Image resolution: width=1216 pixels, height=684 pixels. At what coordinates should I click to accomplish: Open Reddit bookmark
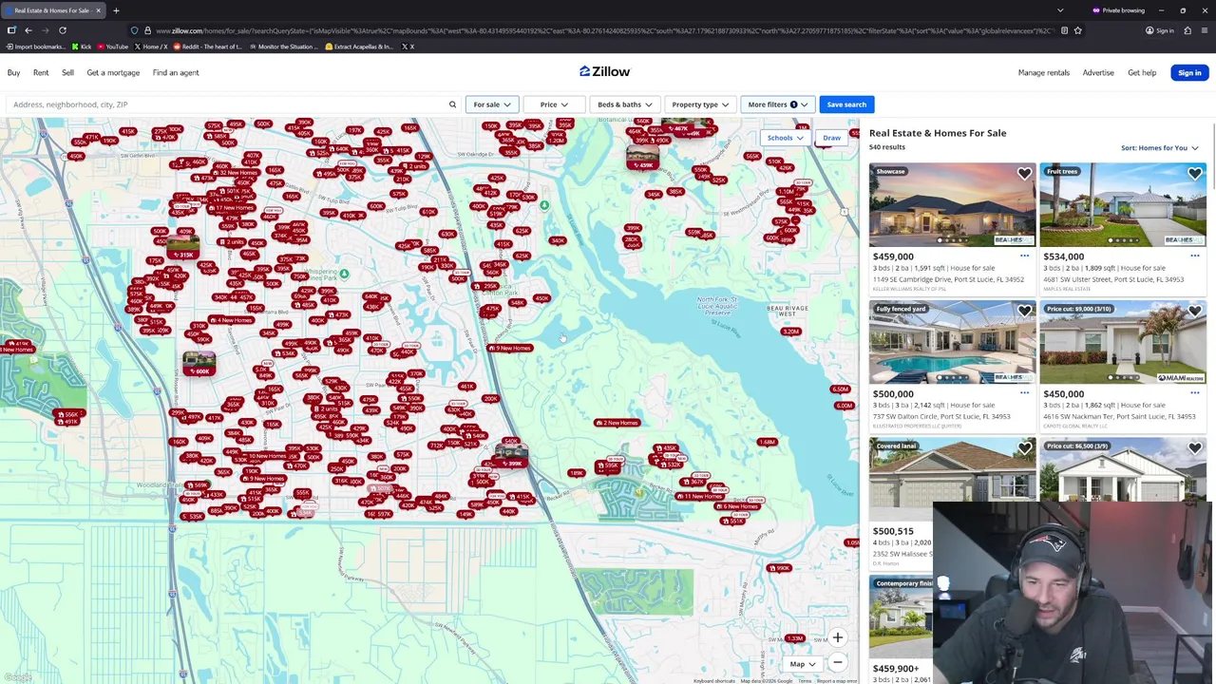coord(209,47)
